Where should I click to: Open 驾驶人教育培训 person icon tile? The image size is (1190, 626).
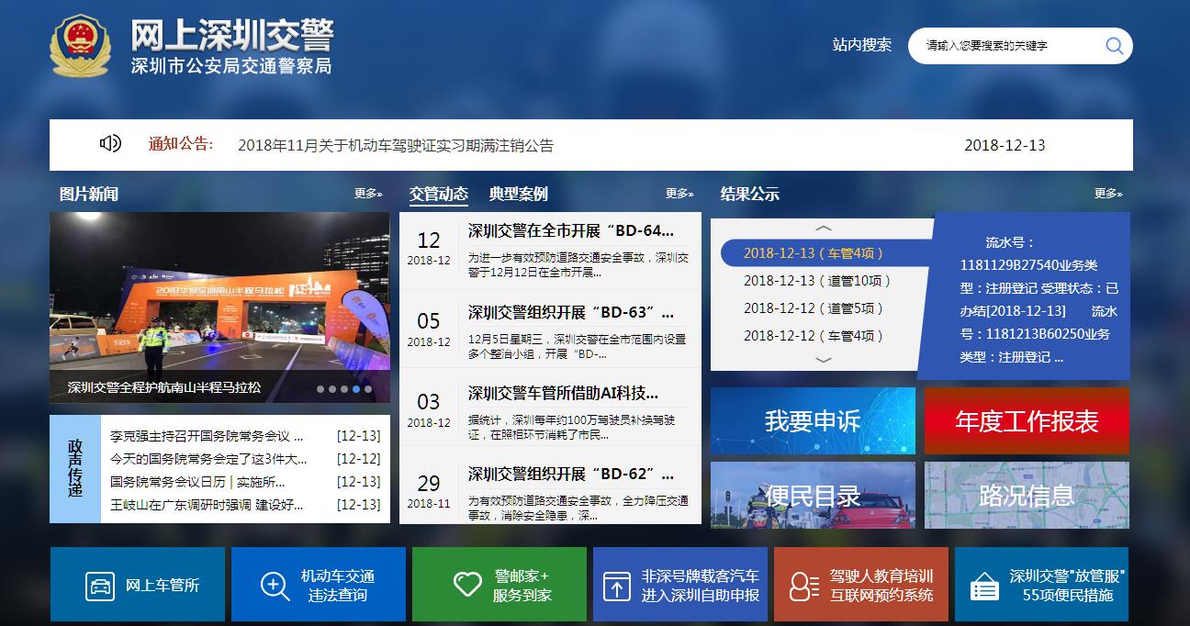click(803, 586)
